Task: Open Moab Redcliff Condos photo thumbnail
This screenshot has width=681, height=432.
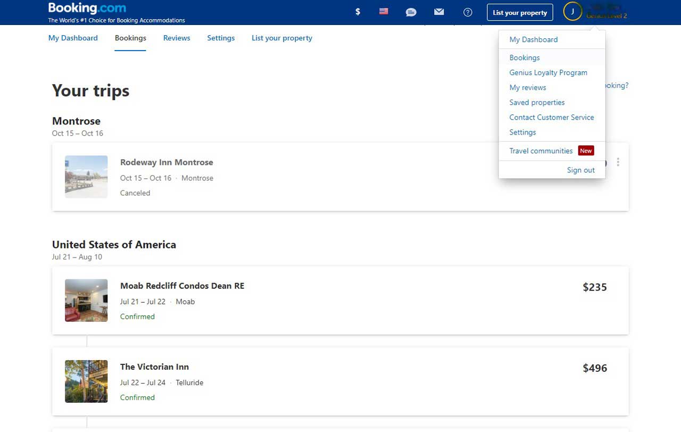Action: click(86, 300)
